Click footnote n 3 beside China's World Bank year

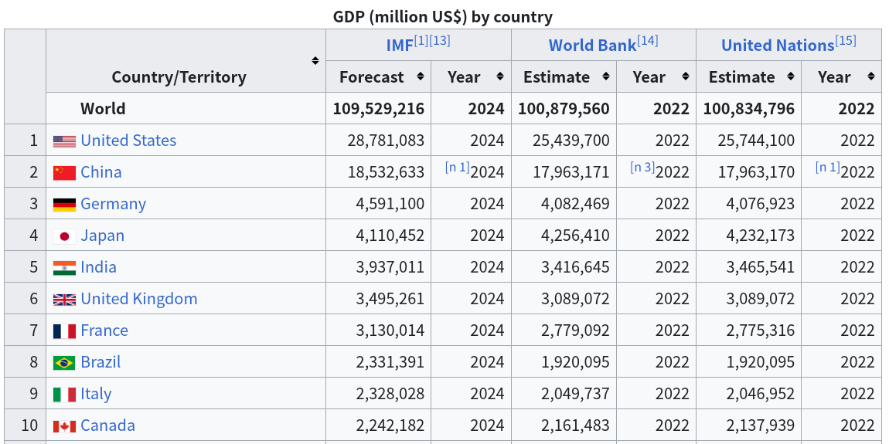642,168
